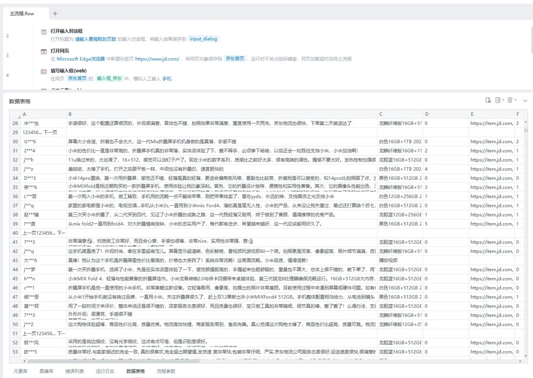Click cell containing 半***生

click(44, 123)
